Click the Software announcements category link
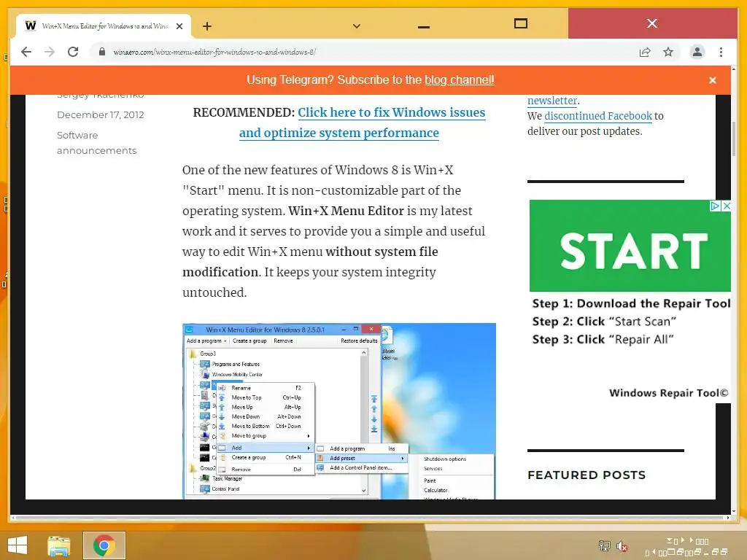 tap(97, 142)
